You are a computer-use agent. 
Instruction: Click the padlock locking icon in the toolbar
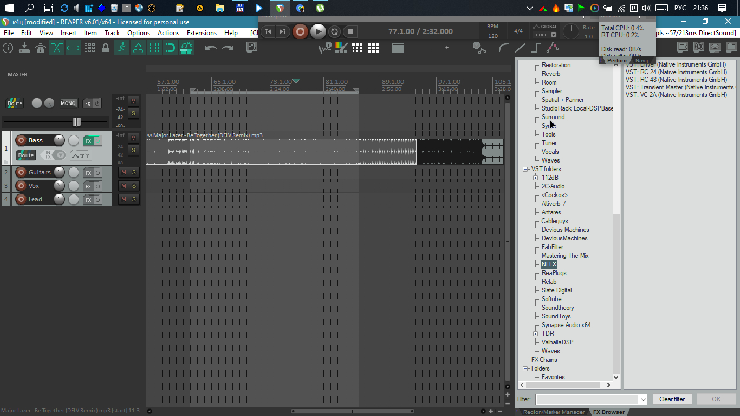[106, 48]
